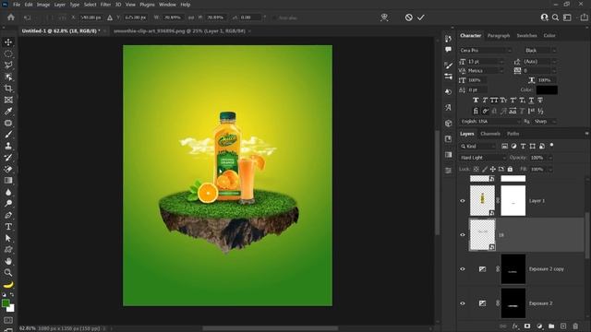
Task: Select the Lasso tool
Action: click(8, 65)
